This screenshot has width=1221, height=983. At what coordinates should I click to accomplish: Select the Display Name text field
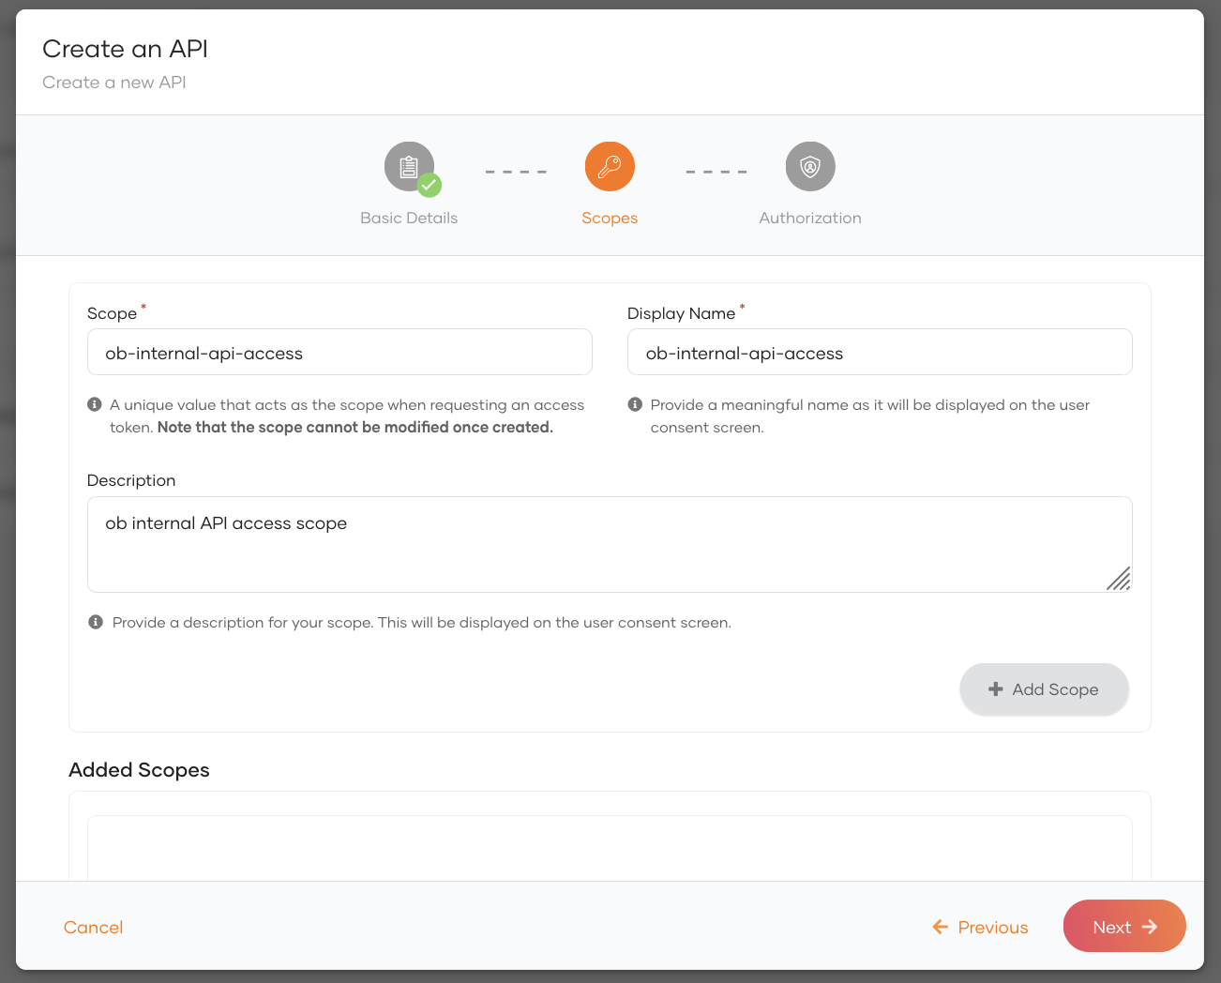point(880,352)
